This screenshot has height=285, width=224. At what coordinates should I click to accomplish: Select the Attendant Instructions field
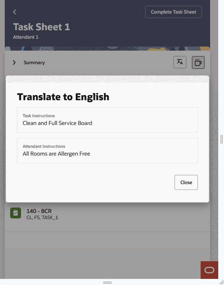coord(107,150)
